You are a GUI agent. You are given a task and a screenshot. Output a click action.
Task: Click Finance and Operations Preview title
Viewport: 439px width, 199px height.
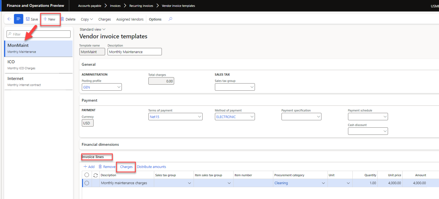click(x=35, y=5)
